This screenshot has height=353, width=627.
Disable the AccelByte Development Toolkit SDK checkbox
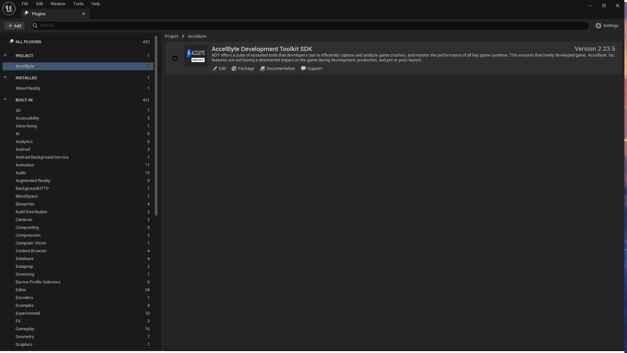pos(175,58)
